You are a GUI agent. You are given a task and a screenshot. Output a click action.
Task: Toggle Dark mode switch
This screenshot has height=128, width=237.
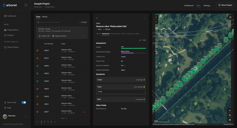[24, 102]
